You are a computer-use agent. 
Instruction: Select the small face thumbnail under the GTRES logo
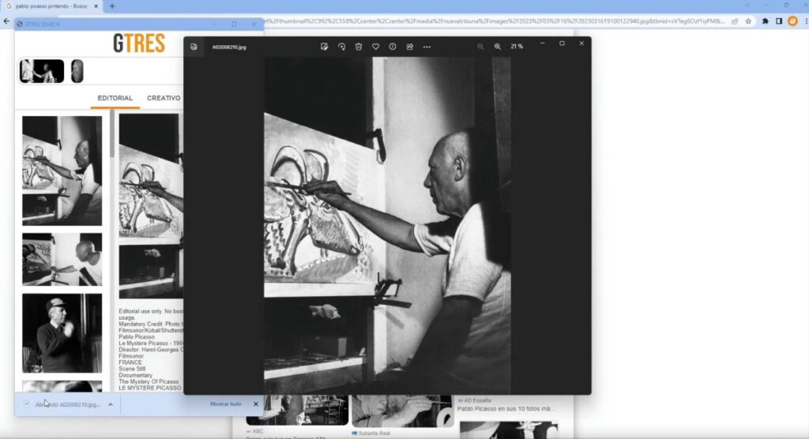(77, 71)
